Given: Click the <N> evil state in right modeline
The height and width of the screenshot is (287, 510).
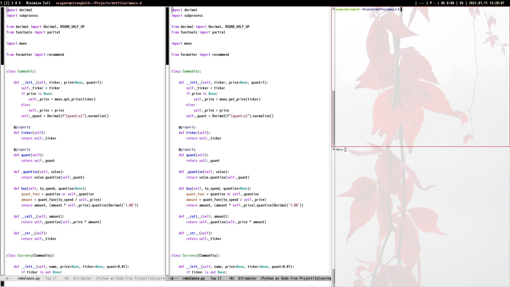Looking at the screenshot, I should [x=232, y=278].
